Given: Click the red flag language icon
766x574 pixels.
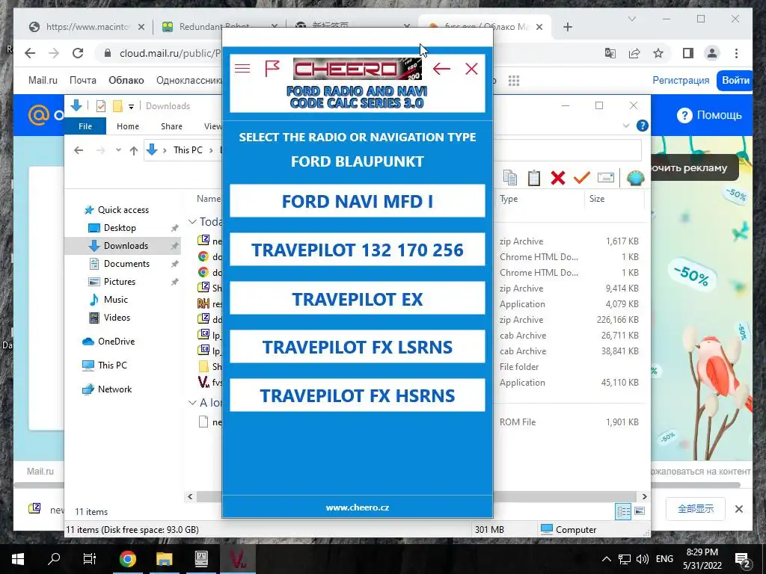Looking at the screenshot, I should [x=272, y=69].
